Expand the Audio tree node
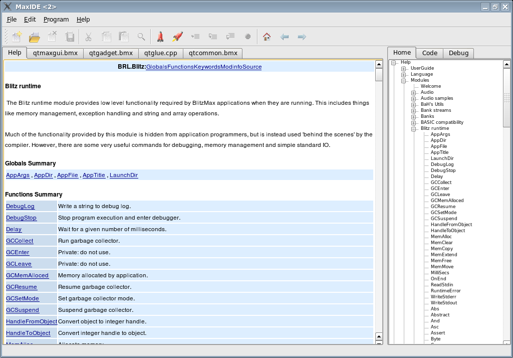The width and height of the screenshot is (513, 358). (413, 93)
